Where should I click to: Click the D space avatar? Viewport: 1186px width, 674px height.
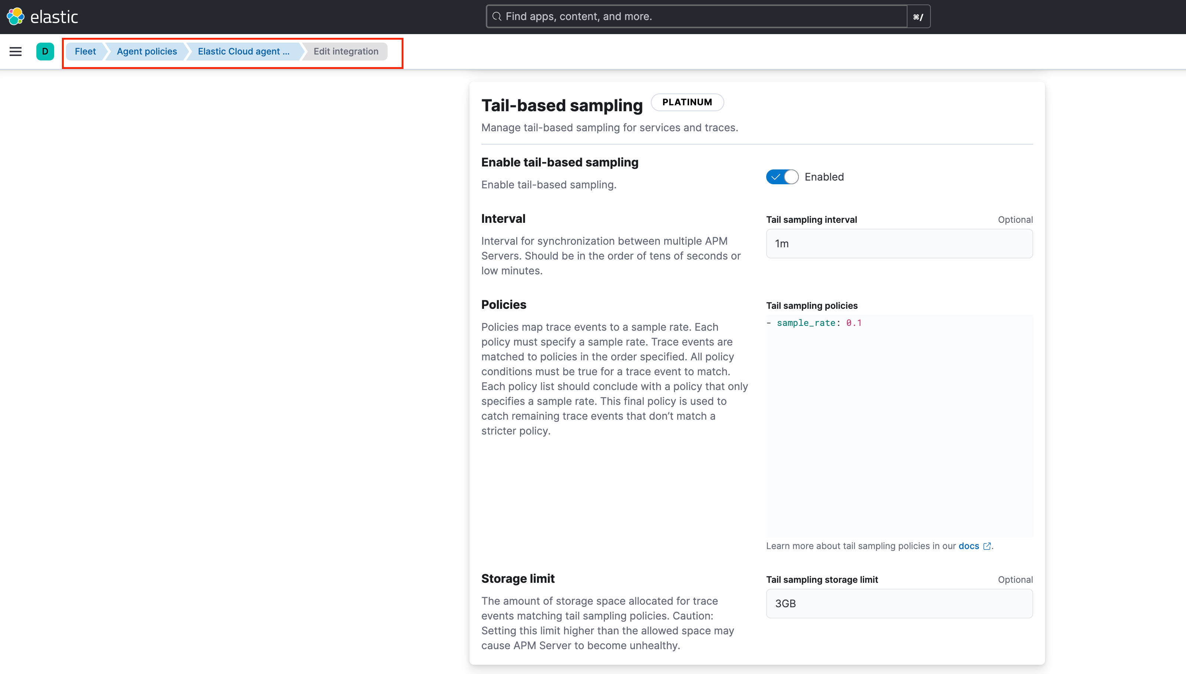click(x=45, y=52)
